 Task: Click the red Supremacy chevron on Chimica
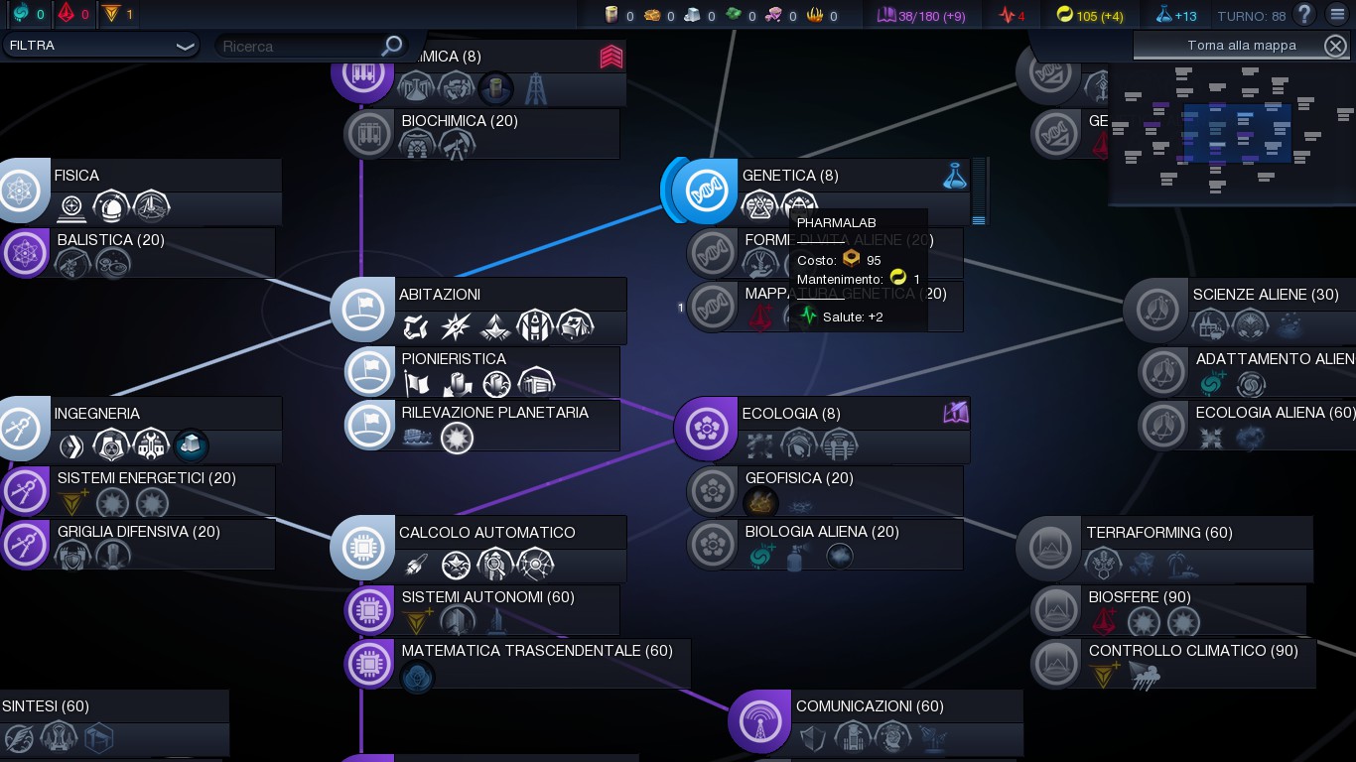(611, 58)
